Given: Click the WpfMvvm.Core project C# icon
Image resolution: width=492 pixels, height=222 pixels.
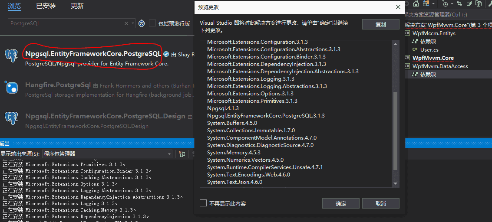Looking at the screenshot, I should [407, 58].
